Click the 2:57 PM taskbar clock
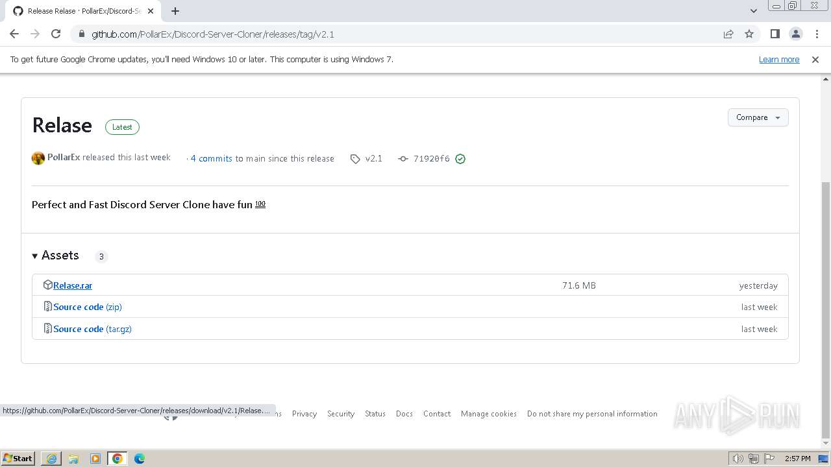831x467 pixels. point(797,459)
